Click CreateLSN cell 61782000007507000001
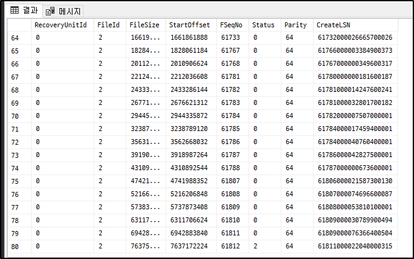Viewport: 414px width, 259px height. (355, 116)
